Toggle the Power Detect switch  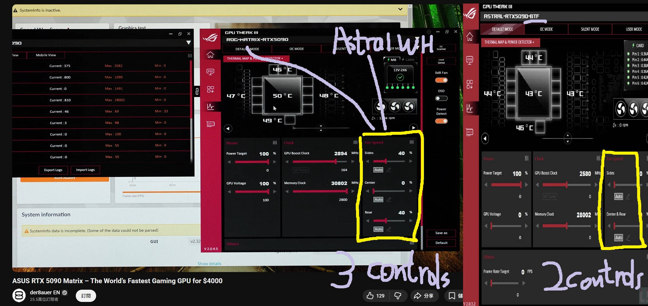pyautogui.click(x=441, y=121)
